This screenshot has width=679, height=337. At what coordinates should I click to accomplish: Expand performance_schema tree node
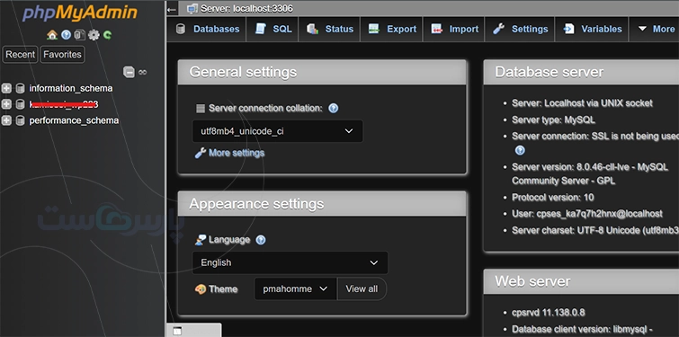pyautogui.click(x=6, y=120)
